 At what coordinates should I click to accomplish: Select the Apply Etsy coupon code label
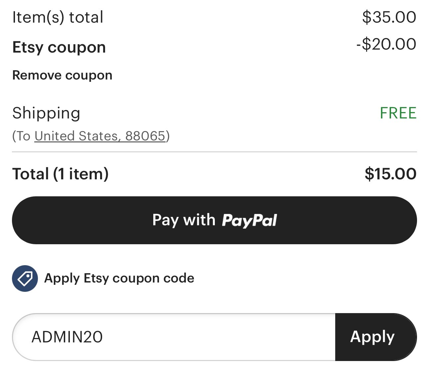[x=119, y=278]
